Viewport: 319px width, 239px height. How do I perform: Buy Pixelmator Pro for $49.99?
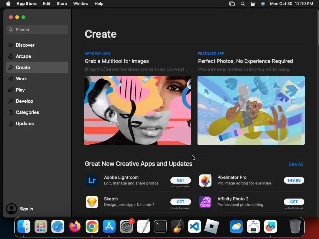point(294,180)
